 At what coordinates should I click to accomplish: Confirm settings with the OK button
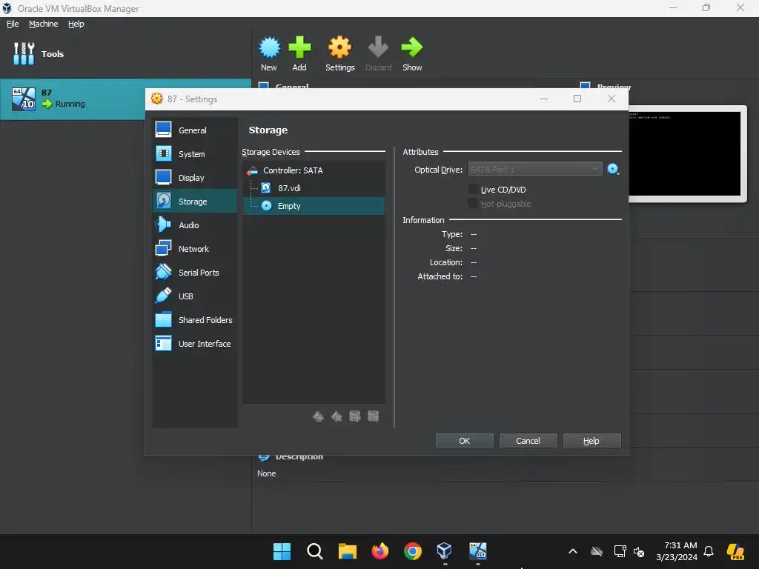pos(464,441)
